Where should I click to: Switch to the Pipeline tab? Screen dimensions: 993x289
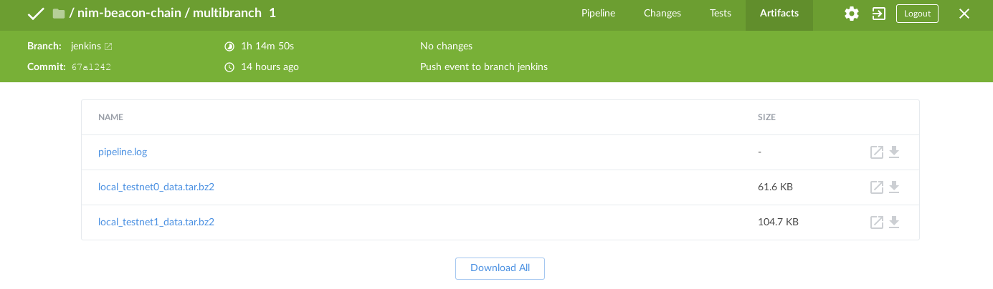pos(598,14)
